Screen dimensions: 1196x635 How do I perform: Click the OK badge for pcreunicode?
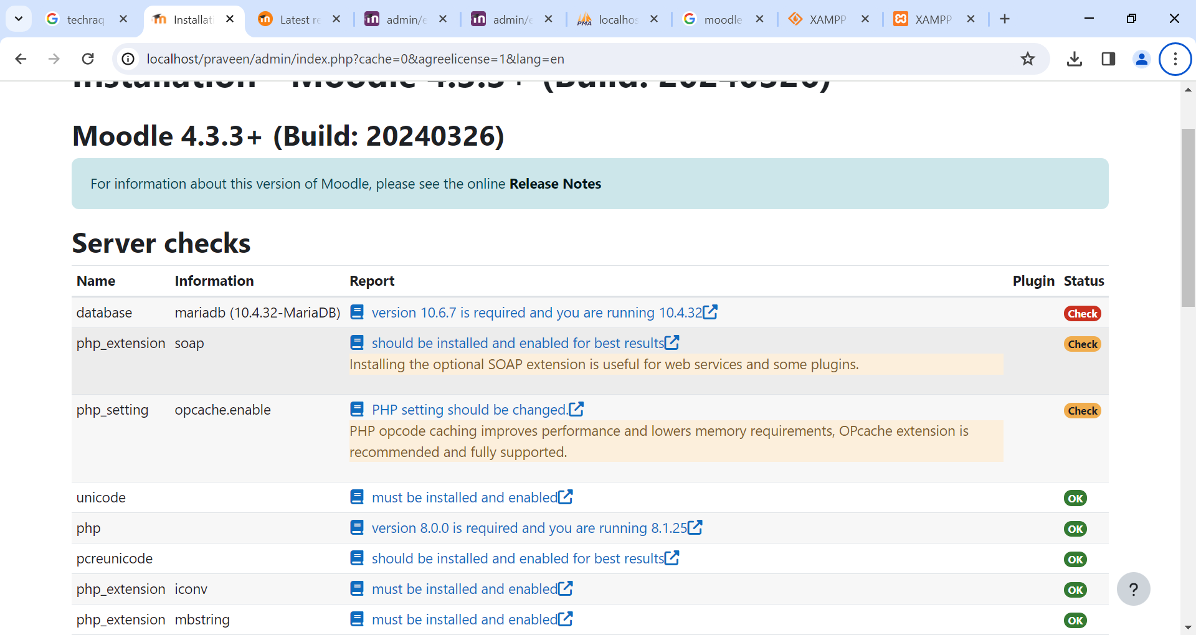pos(1075,560)
